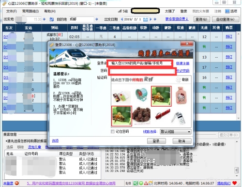Image resolution: width=242 pixels, height=187 pixels.
Task: Click the dialog 登录 button
Action: [156, 141]
